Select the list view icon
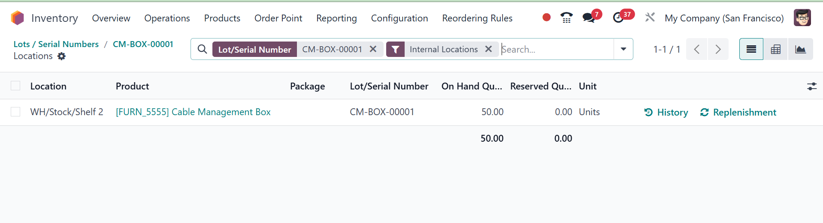This screenshot has width=823, height=223. pyautogui.click(x=751, y=49)
